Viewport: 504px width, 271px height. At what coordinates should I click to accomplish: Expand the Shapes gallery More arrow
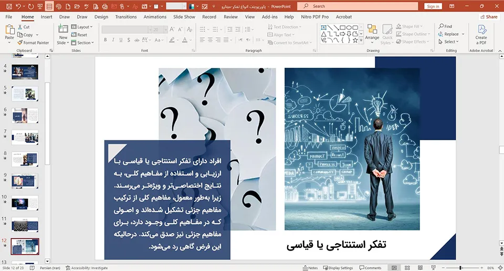361,40
